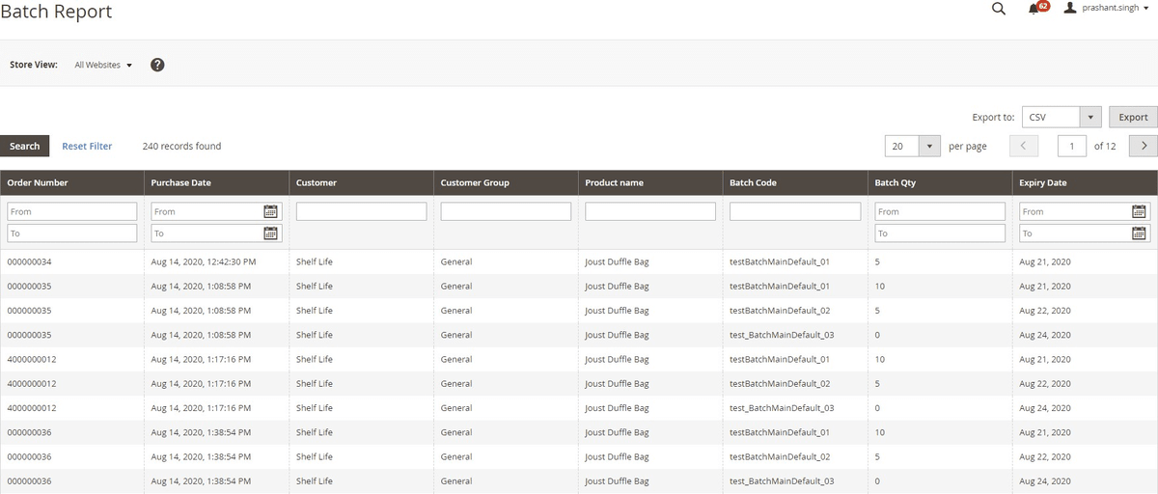Open Expiry Date To calendar icon
The height and width of the screenshot is (494, 1158).
pos(1140,233)
